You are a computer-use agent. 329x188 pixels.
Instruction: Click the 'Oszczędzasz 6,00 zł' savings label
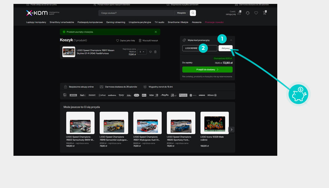[x=223, y=58]
